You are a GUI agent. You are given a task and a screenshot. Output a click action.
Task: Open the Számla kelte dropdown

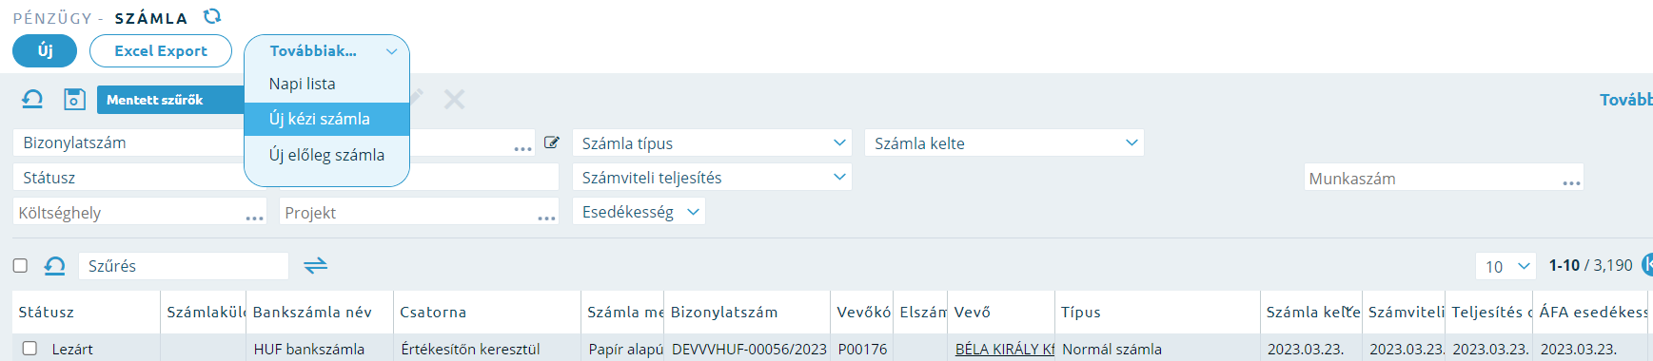(x=1004, y=143)
